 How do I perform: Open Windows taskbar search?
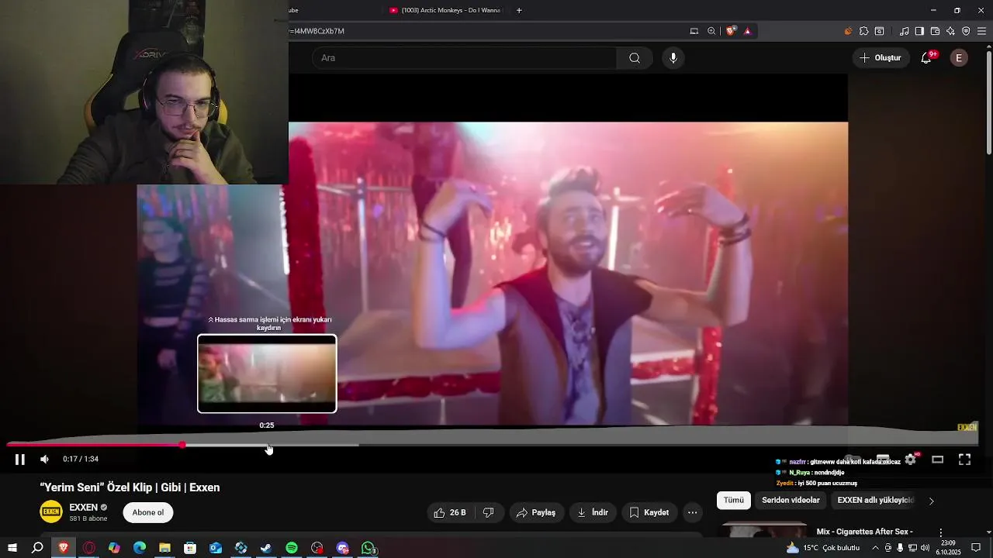pos(37,548)
